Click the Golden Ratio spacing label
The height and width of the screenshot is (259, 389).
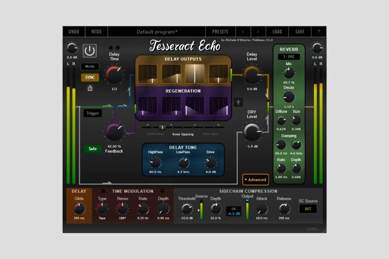tap(156, 134)
